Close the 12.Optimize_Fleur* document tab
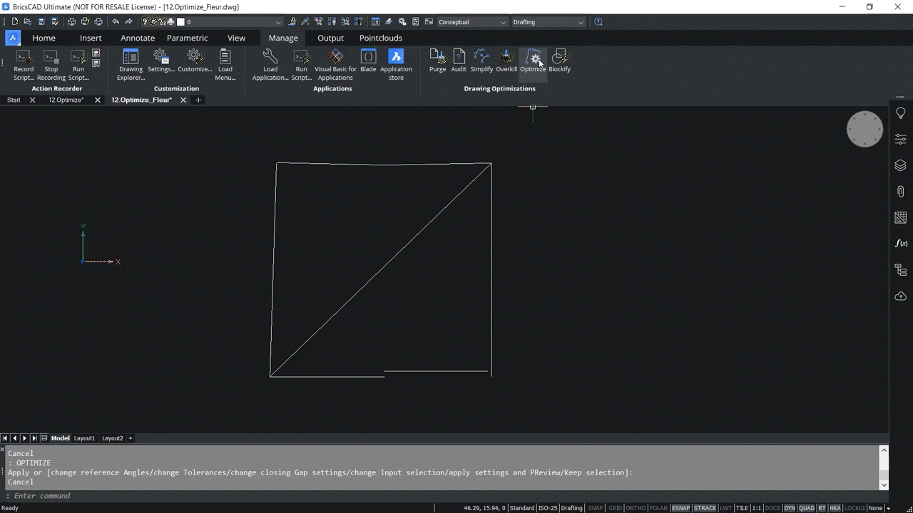Image resolution: width=913 pixels, height=513 pixels. (183, 100)
